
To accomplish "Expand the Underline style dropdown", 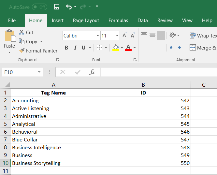I will click(x=90, y=48).
